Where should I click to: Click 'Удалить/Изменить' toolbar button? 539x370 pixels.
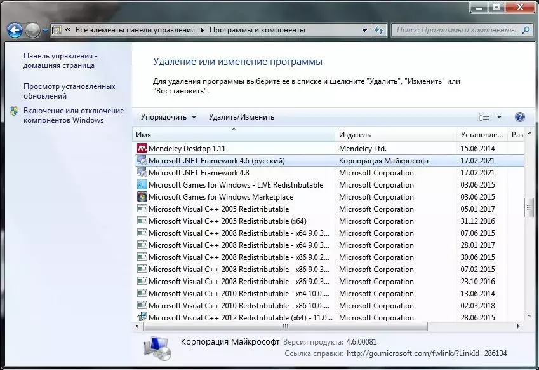pos(241,117)
